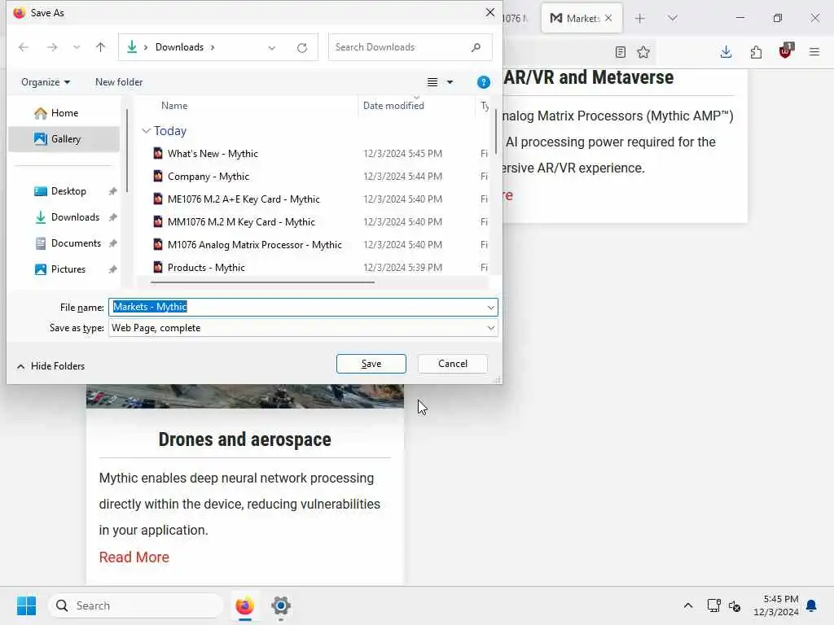Open Firefox downloads panel
Screen dimensions: 834x625
(726, 52)
